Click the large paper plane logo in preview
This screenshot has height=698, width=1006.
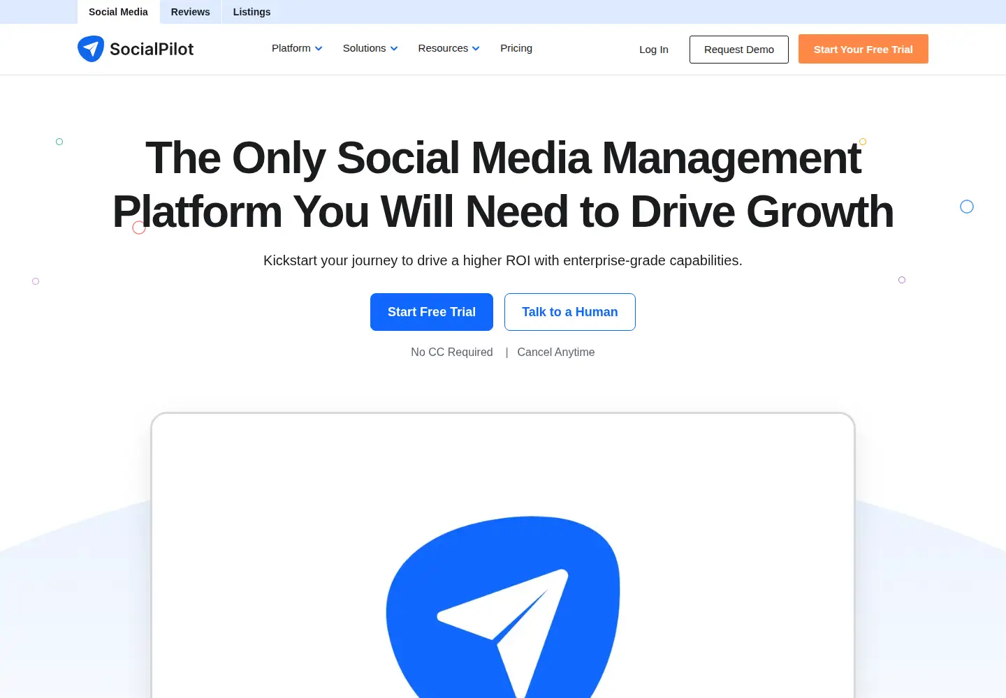tap(503, 606)
